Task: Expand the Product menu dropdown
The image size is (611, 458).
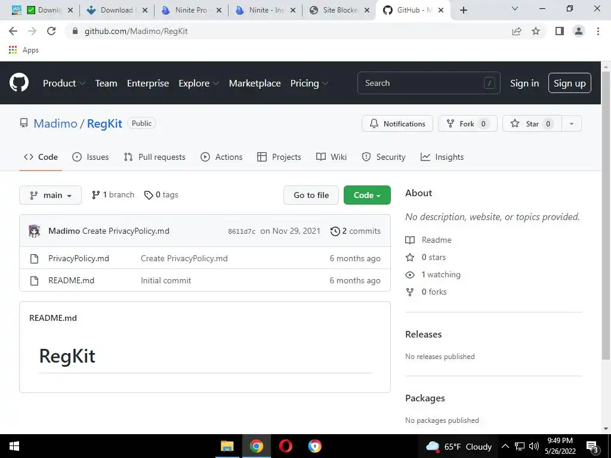Action: pyautogui.click(x=64, y=83)
